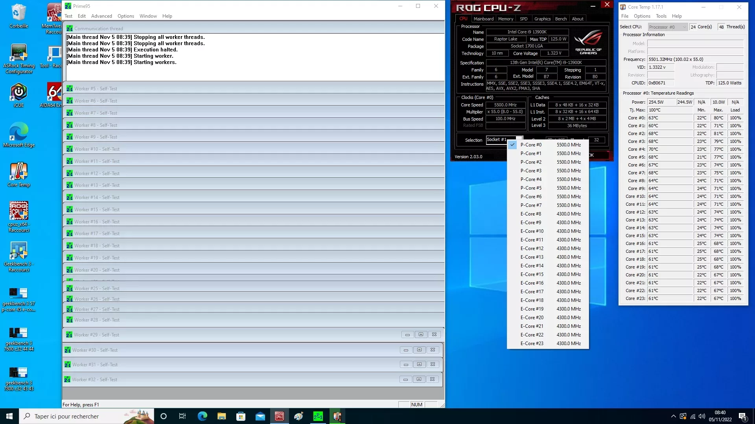Open the Geekbench 3 Raccourci desktop icon

(x=18, y=256)
